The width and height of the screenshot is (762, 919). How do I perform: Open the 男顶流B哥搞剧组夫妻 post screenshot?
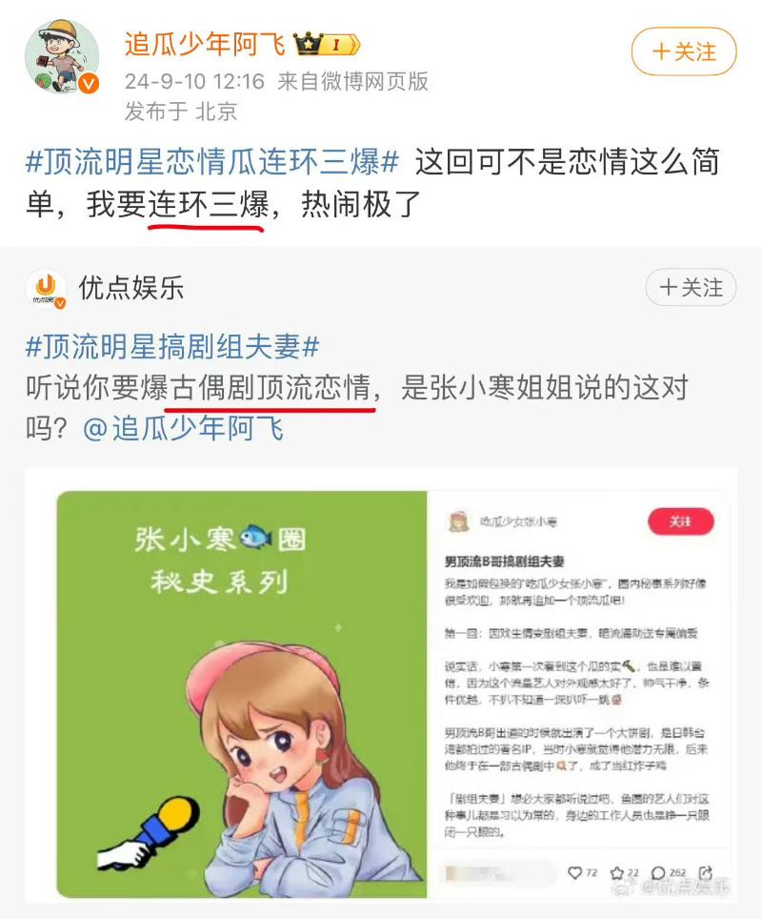(579, 694)
